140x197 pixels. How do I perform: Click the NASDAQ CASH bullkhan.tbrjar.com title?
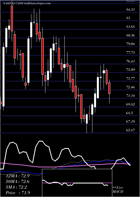[x=27, y=3]
